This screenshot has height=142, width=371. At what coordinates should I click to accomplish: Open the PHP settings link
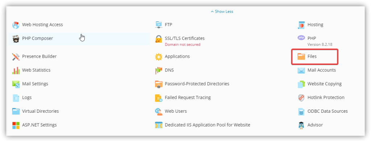(312, 38)
